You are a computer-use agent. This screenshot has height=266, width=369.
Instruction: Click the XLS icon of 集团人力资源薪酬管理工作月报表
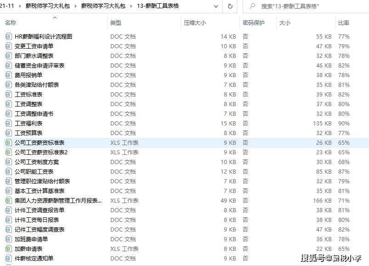tap(8, 200)
